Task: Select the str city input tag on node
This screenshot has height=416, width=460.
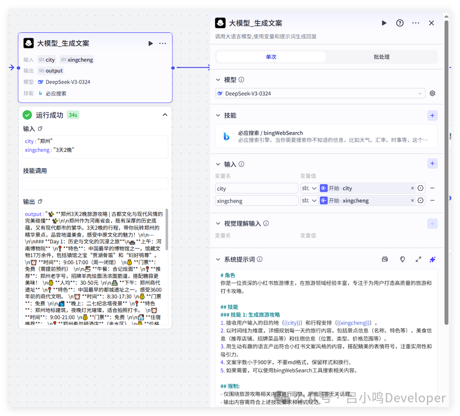Action: coord(47,60)
